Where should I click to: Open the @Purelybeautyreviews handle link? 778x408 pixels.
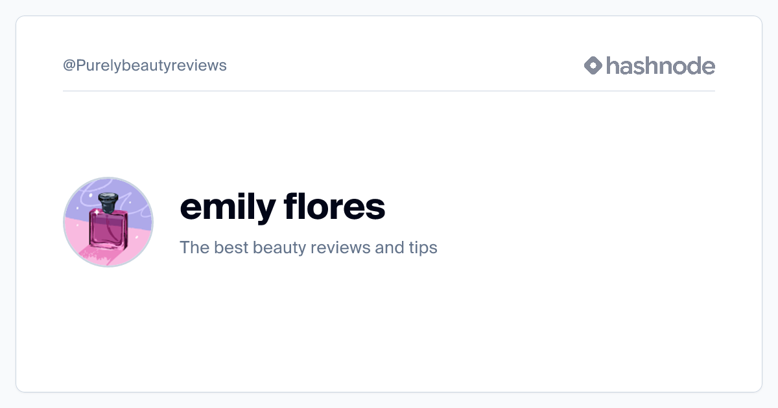145,65
